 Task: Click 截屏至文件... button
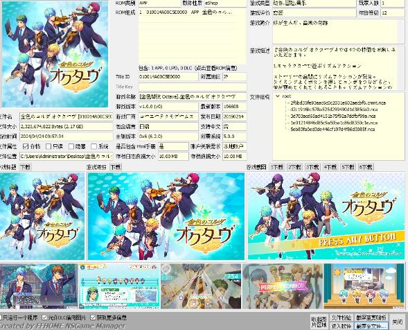(x=371, y=326)
